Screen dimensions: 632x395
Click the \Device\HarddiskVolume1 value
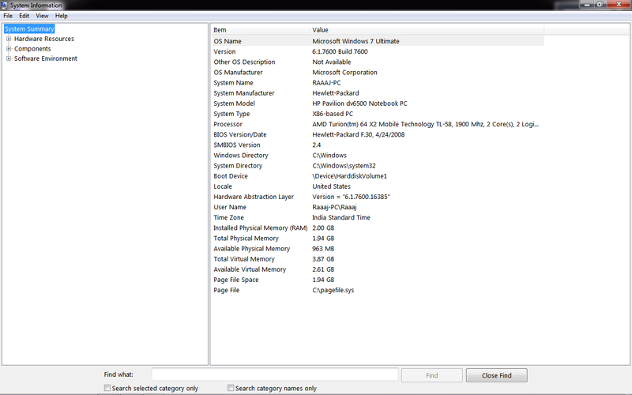(x=349, y=176)
